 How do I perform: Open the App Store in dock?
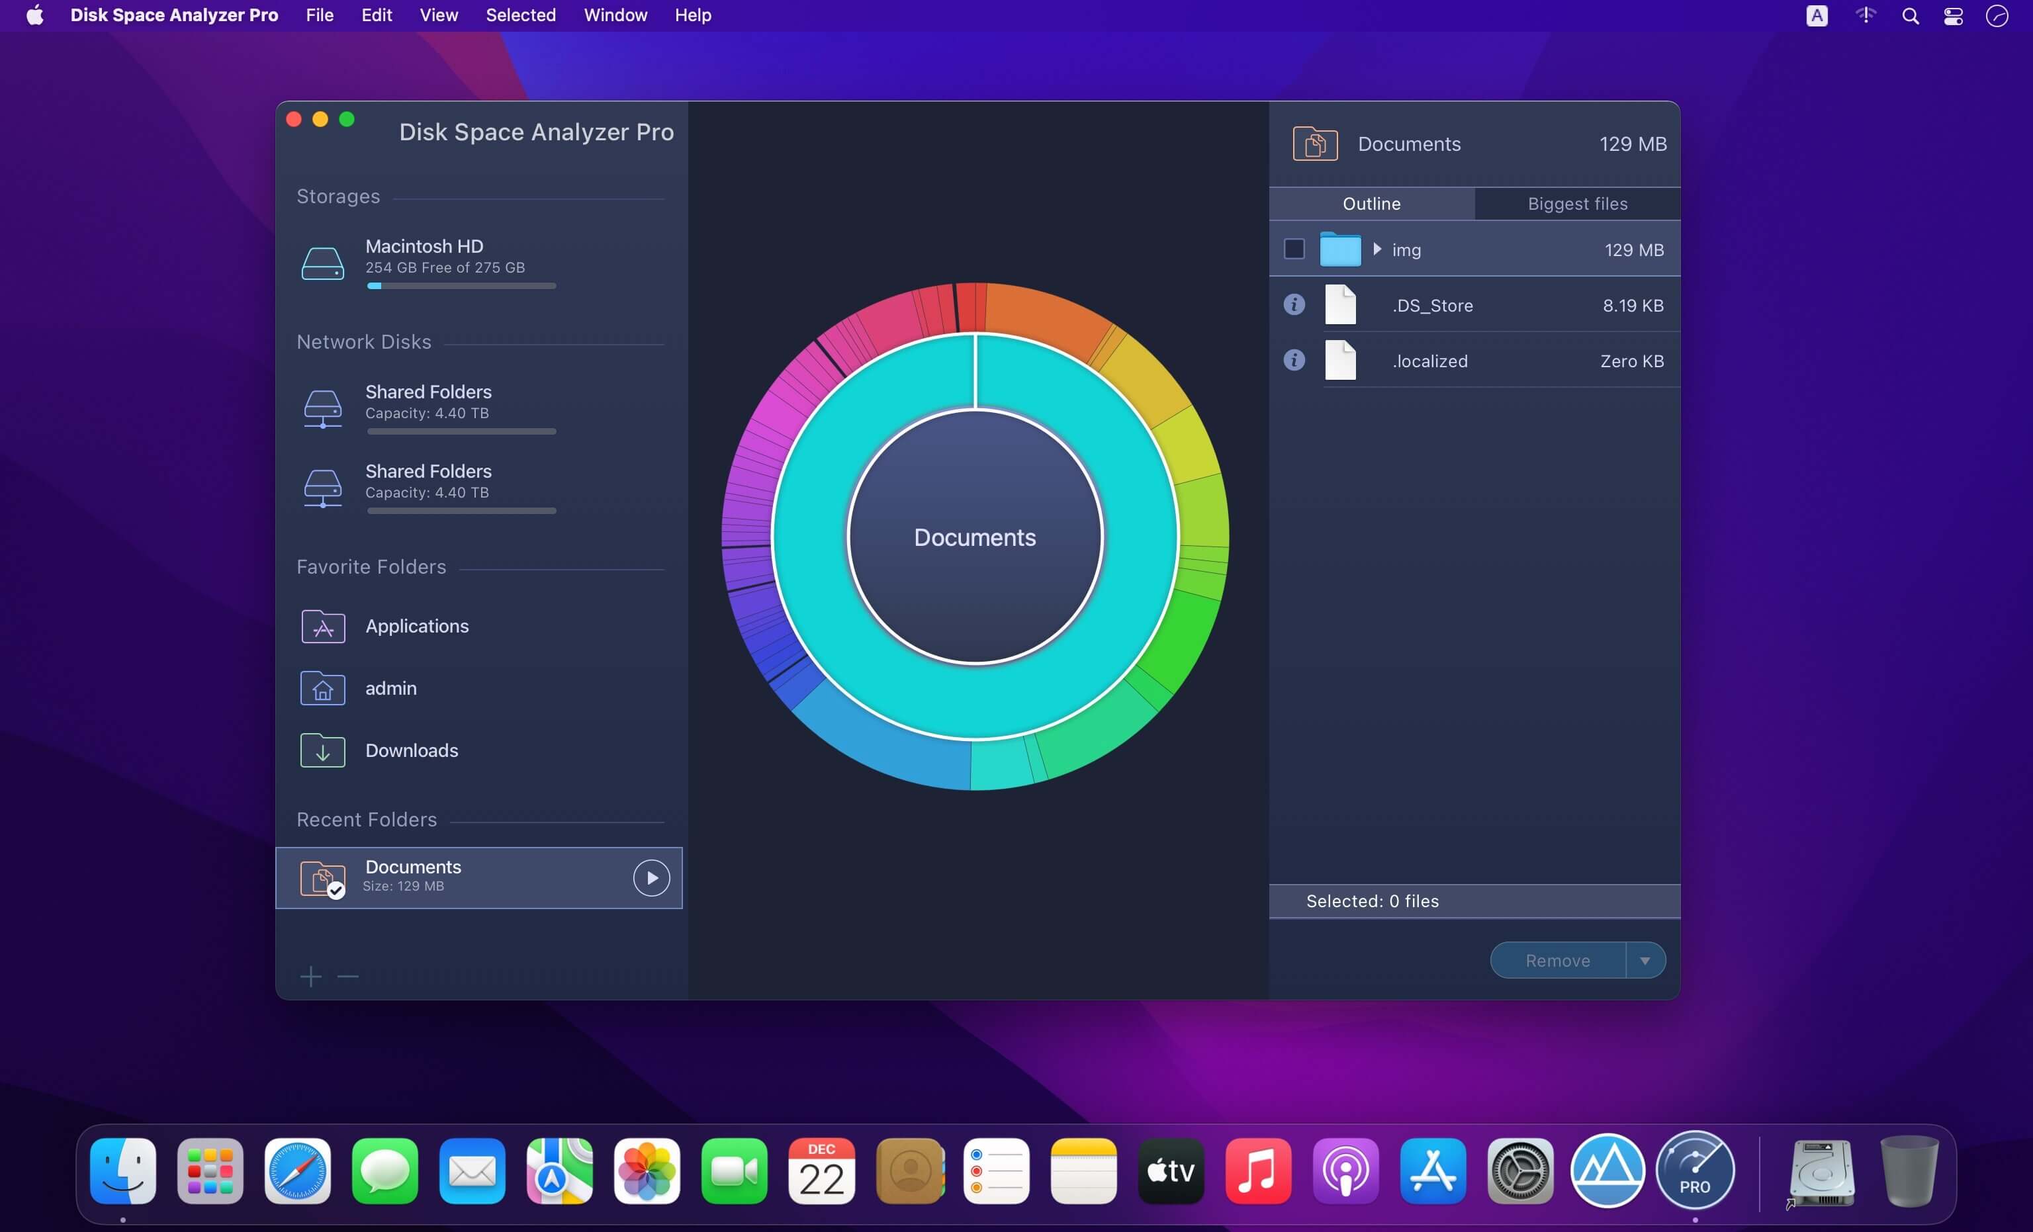pyautogui.click(x=1433, y=1171)
